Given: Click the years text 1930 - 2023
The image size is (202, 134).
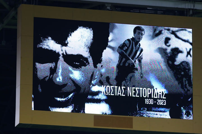Looking at the screenshot, I should [155, 102].
